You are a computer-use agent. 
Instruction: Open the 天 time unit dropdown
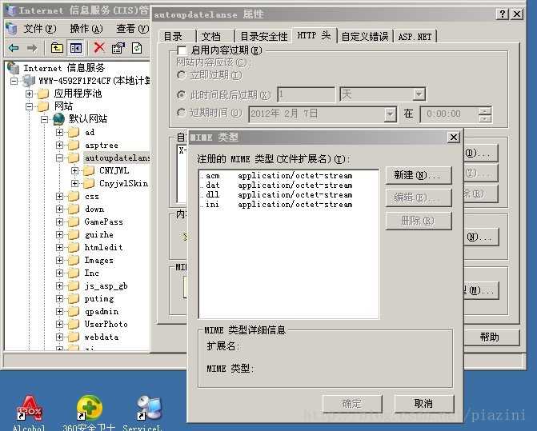(x=419, y=94)
